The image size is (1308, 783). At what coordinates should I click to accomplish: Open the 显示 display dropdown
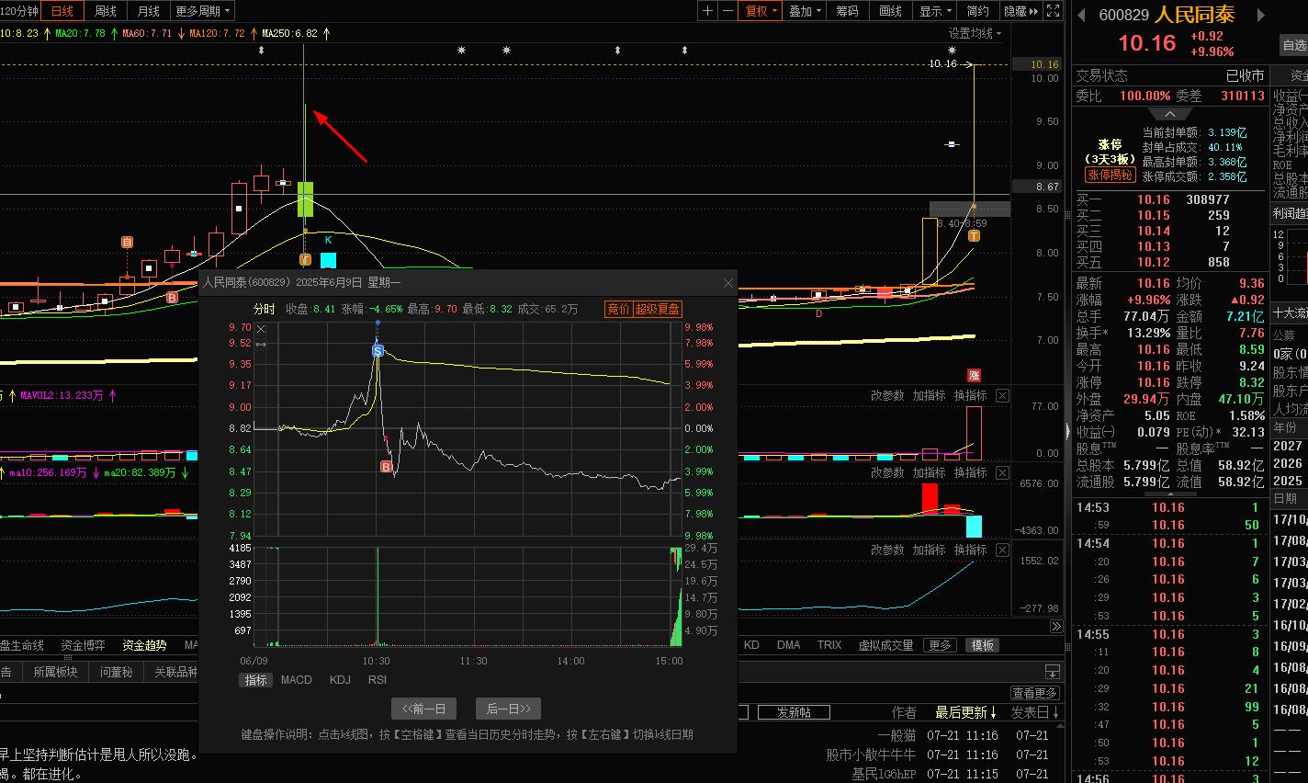pos(935,11)
